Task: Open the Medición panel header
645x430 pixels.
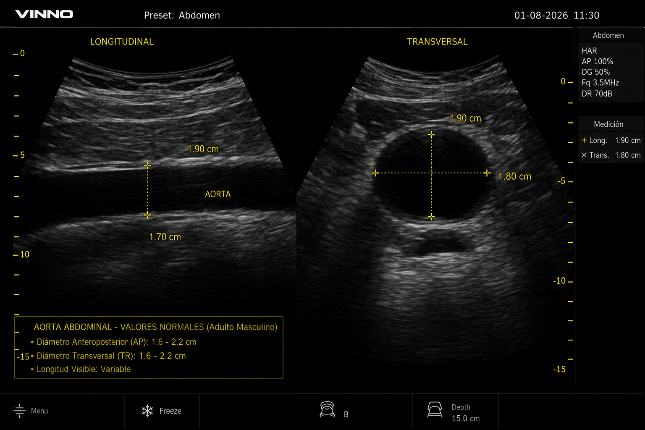Action: tap(608, 124)
